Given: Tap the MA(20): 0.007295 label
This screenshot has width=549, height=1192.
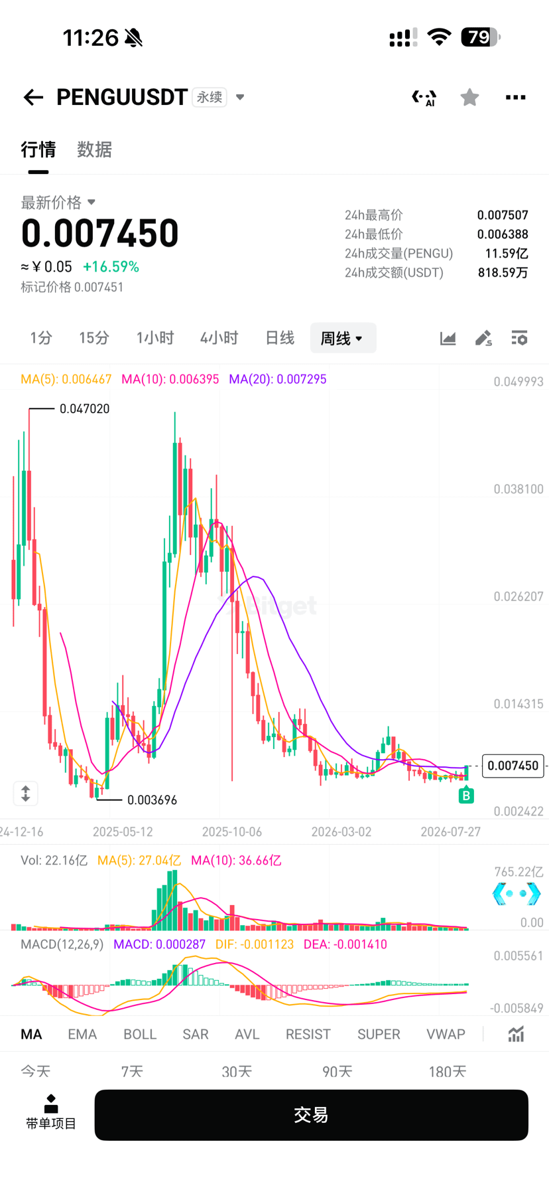Looking at the screenshot, I should [x=278, y=379].
